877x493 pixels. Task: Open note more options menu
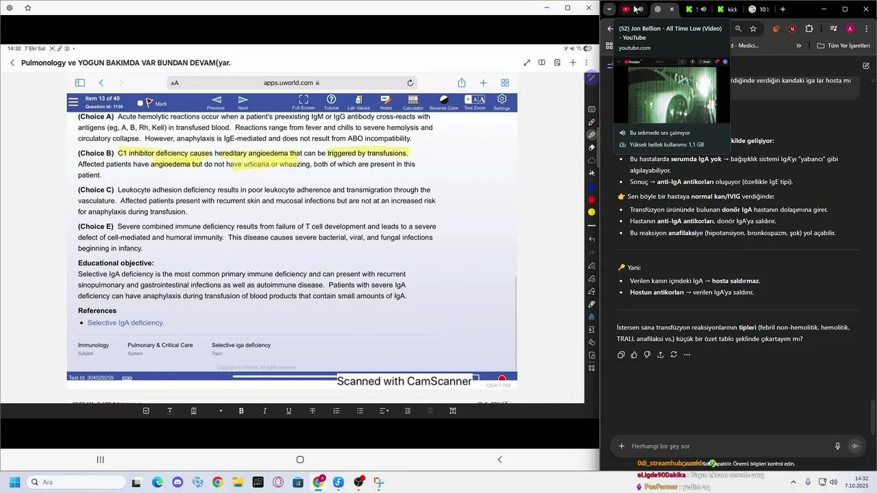pyautogui.click(x=586, y=62)
